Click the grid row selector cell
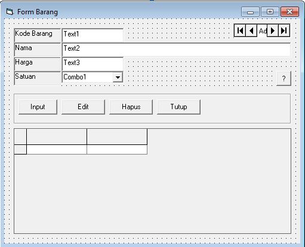Image resolution: width=305 pixels, height=247 pixels. [x=20, y=149]
